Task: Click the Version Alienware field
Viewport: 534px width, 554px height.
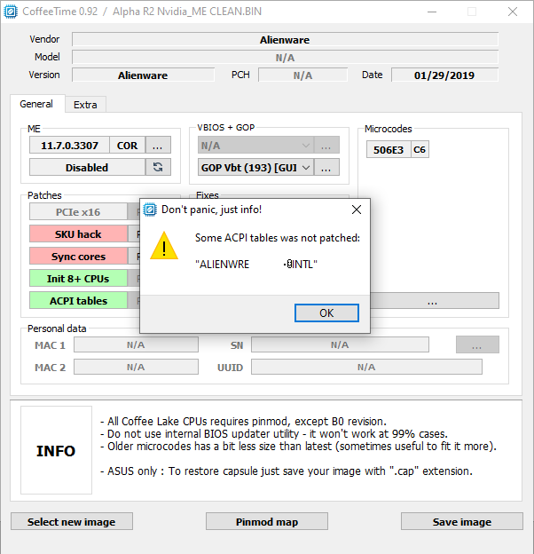Action: (144, 75)
